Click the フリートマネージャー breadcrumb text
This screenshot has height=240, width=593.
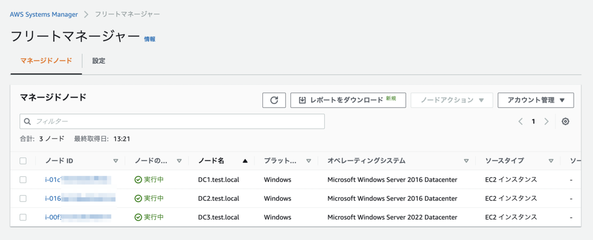tap(127, 14)
